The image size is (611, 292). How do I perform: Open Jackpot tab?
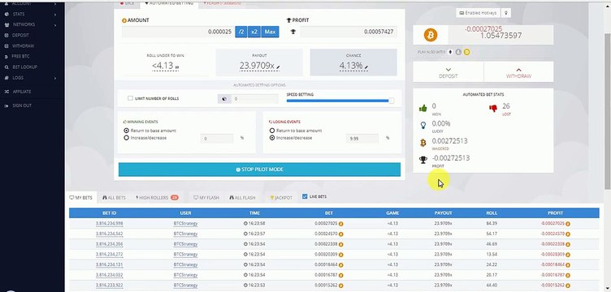[281, 198]
